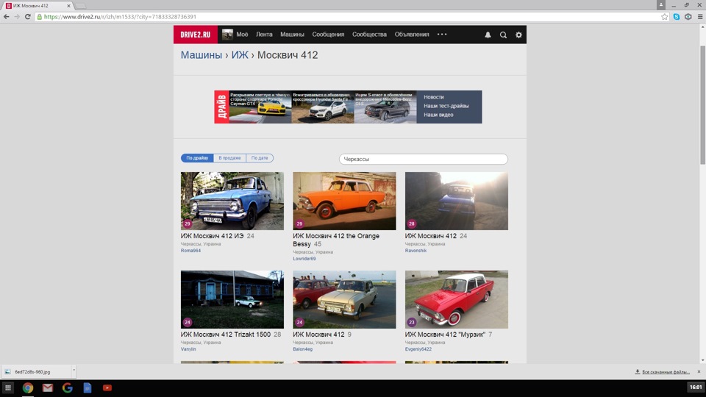Open Новости in the Drive banner
This screenshot has height=397, width=706.
[434, 97]
